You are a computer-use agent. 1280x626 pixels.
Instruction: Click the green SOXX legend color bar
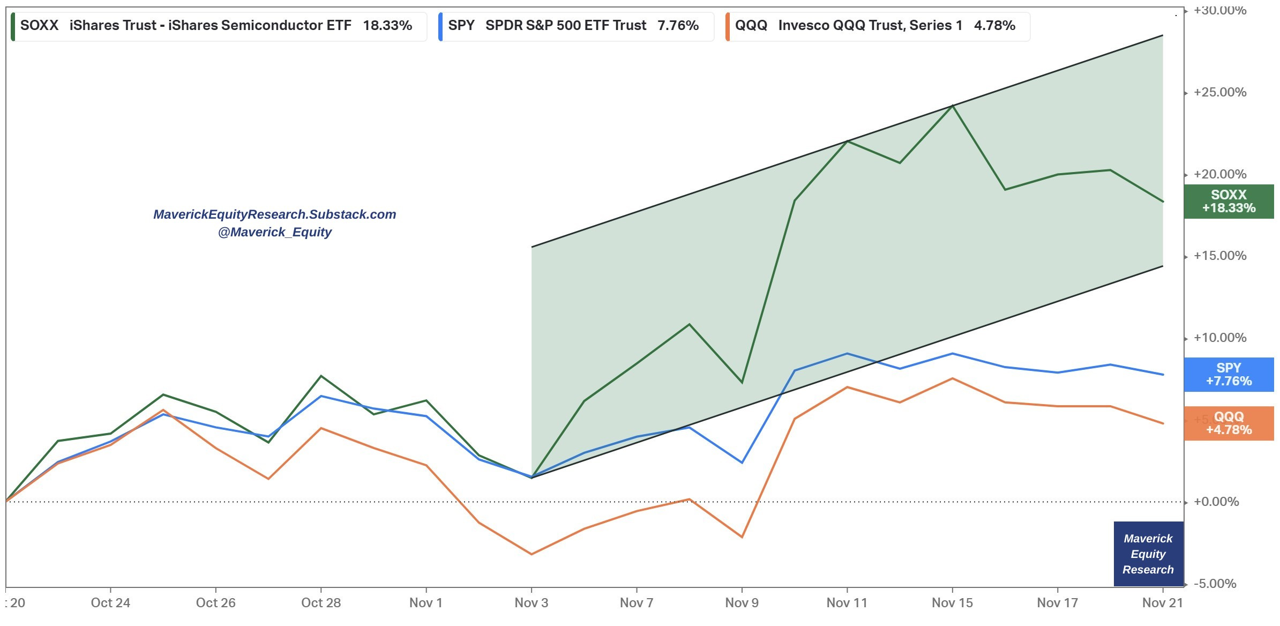[x=13, y=26]
